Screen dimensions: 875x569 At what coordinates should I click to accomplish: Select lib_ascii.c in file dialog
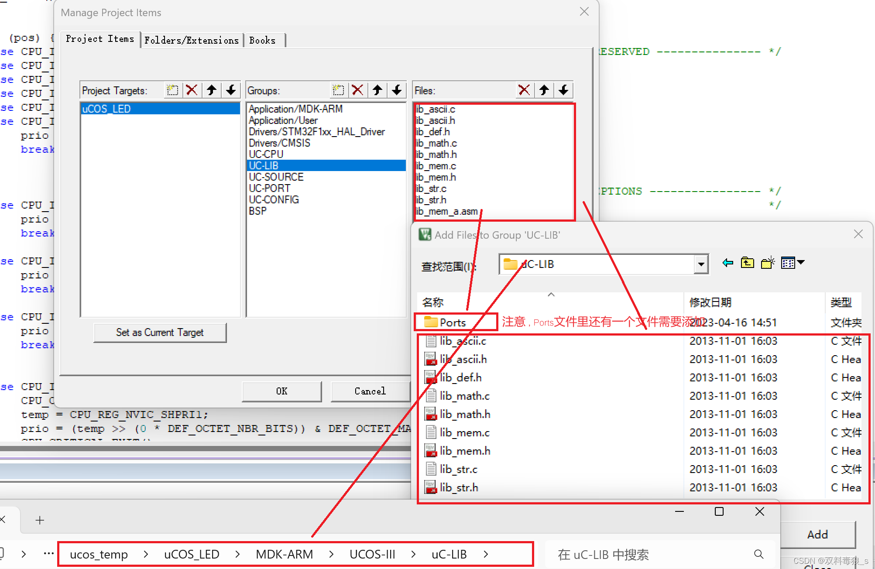point(456,341)
